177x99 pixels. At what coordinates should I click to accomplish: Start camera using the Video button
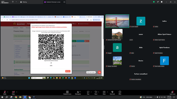pyautogui.click(x=13, y=93)
